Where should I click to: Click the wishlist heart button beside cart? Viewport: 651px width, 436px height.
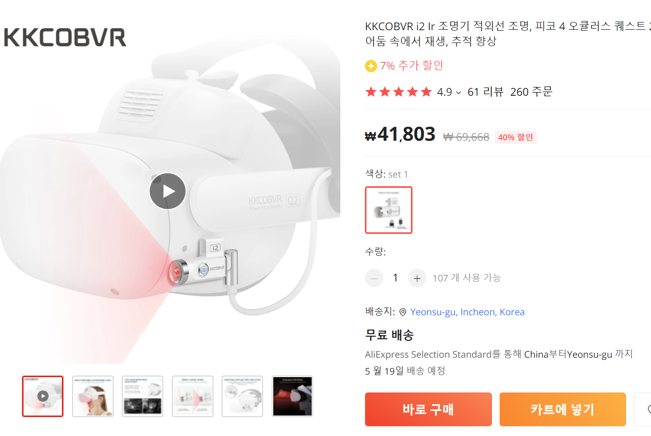coord(643,409)
